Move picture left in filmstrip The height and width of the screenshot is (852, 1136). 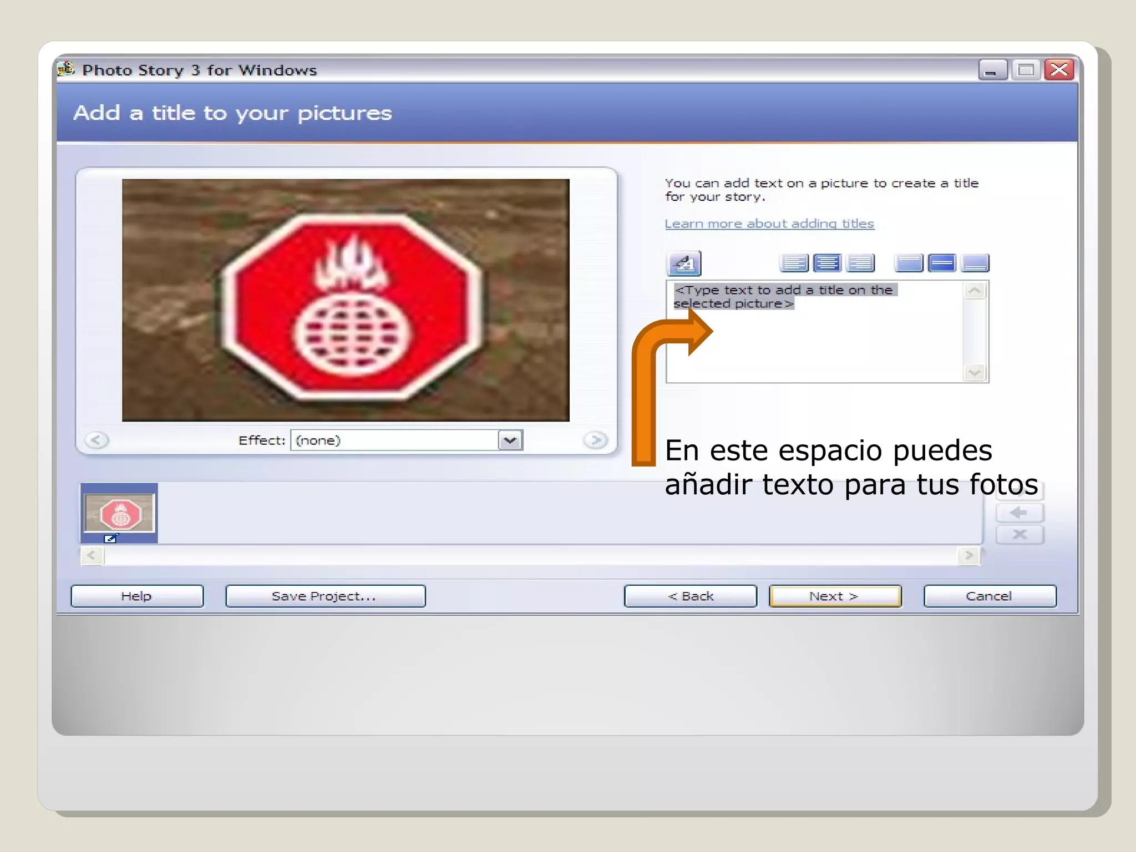[x=1020, y=513]
